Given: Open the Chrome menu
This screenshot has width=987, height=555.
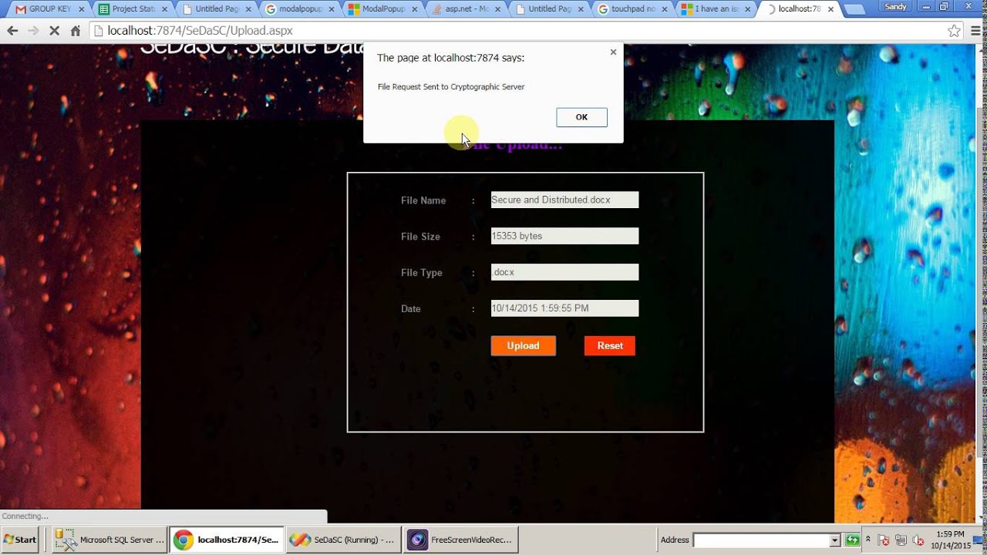Looking at the screenshot, I should (x=975, y=31).
